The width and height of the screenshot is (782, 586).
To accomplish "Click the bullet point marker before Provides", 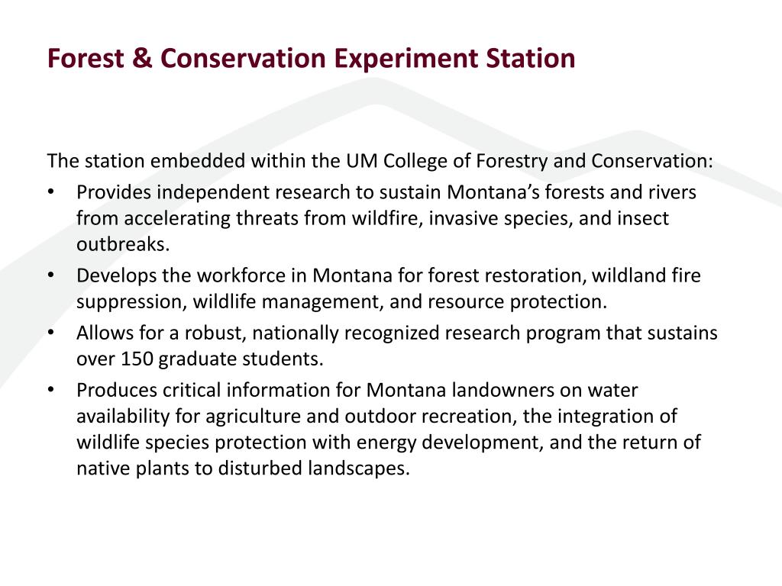I will [50, 192].
